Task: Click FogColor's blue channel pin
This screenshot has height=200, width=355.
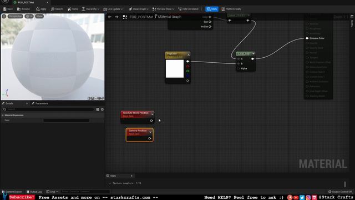Action: tap(187, 76)
